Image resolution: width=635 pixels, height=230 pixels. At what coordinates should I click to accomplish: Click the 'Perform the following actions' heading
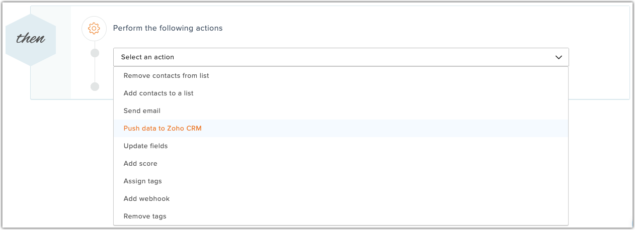click(168, 28)
